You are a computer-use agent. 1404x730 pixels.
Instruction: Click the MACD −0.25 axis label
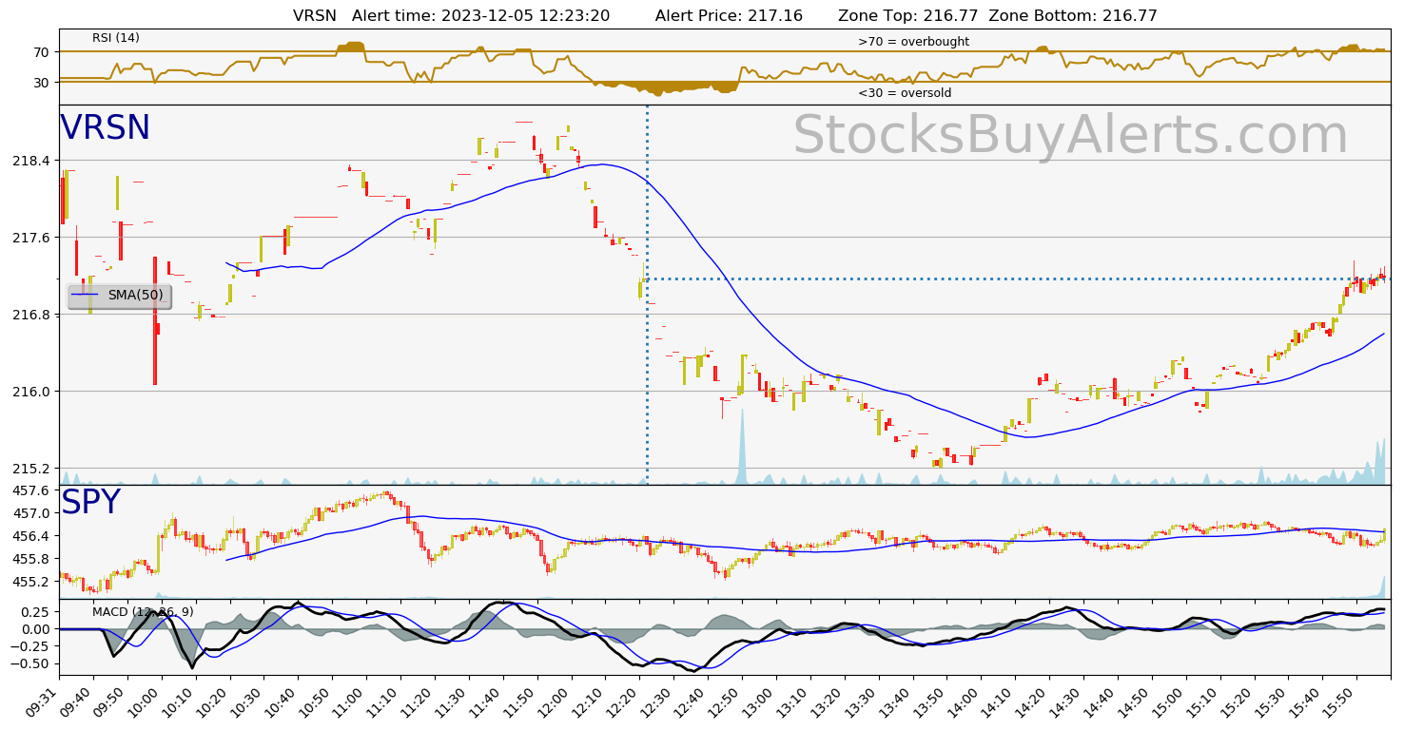click(31, 646)
